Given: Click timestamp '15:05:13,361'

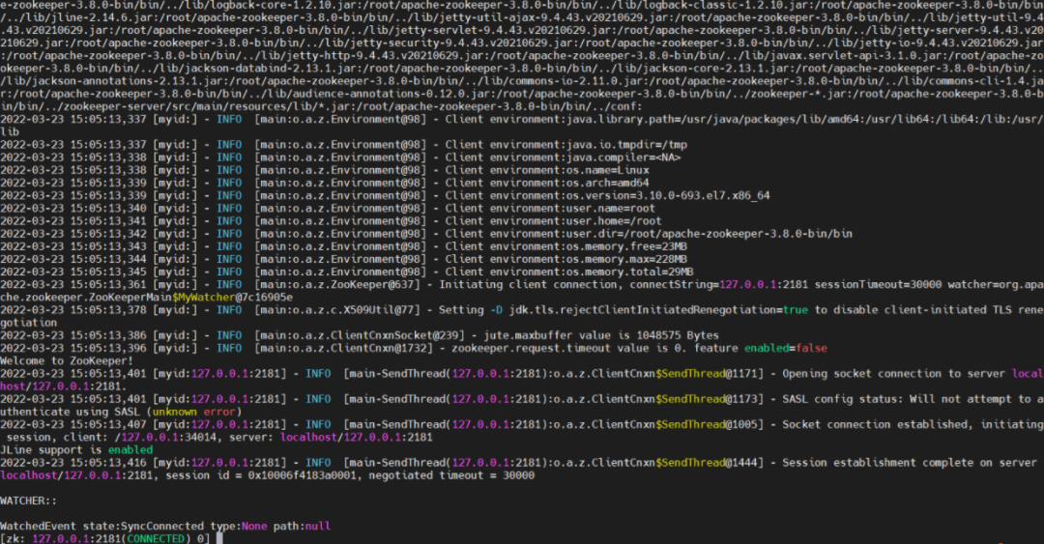Looking at the screenshot, I should [x=108, y=284].
